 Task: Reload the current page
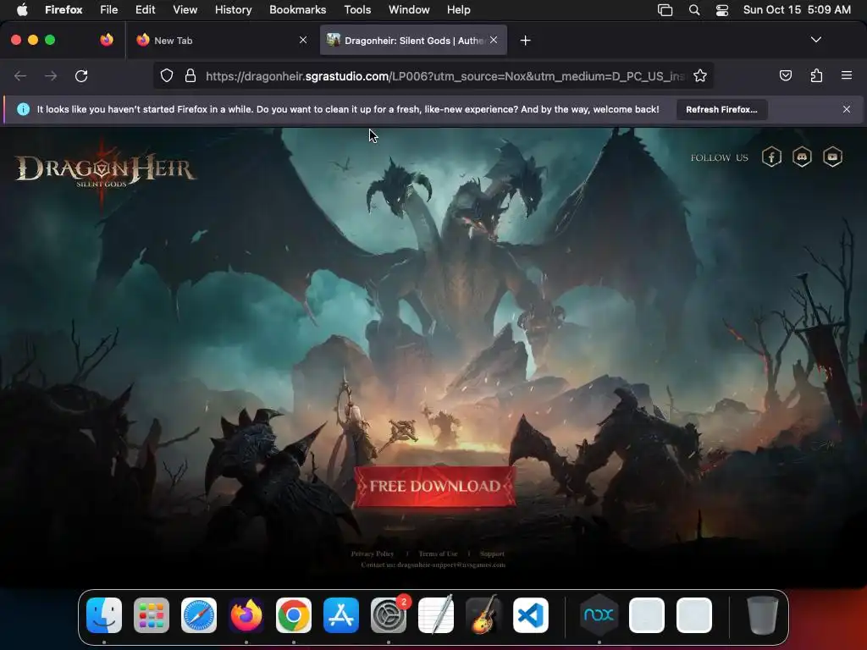pyautogui.click(x=81, y=75)
